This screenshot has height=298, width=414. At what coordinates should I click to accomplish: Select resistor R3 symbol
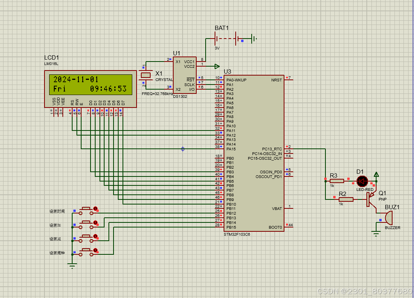pyautogui.click(x=337, y=181)
